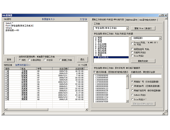Toggle the 千位符 checkbox
170x130 pixels.
(45, 60)
